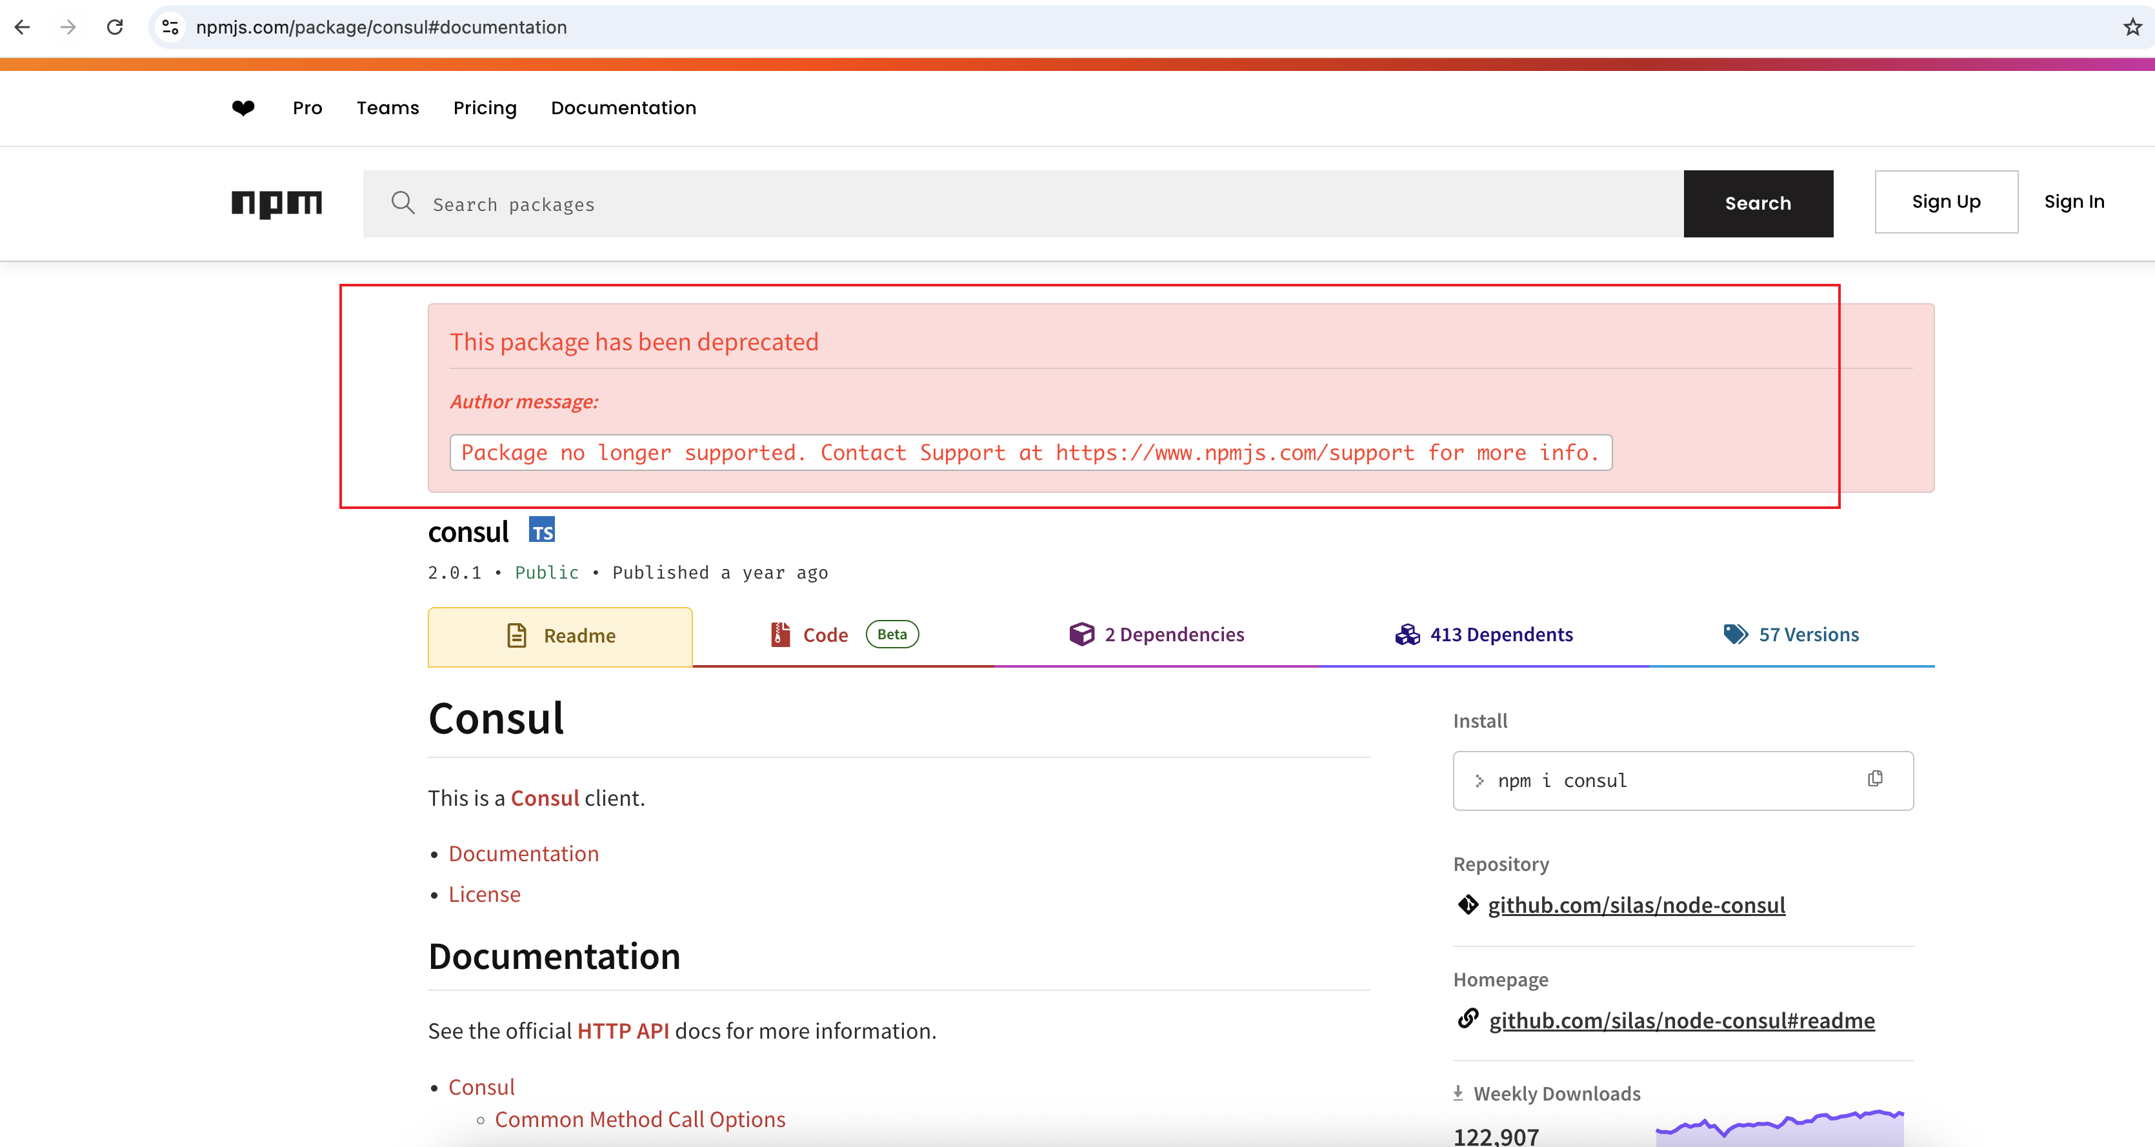View the 2 Dependencies tab
Screen dimensions: 2155x1147
(x=1156, y=635)
